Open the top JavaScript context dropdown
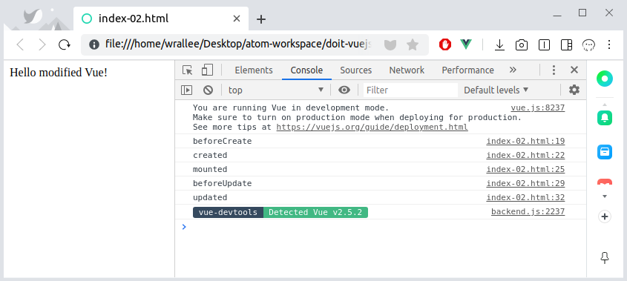Image resolution: width=627 pixels, height=281 pixels. (x=275, y=90)
